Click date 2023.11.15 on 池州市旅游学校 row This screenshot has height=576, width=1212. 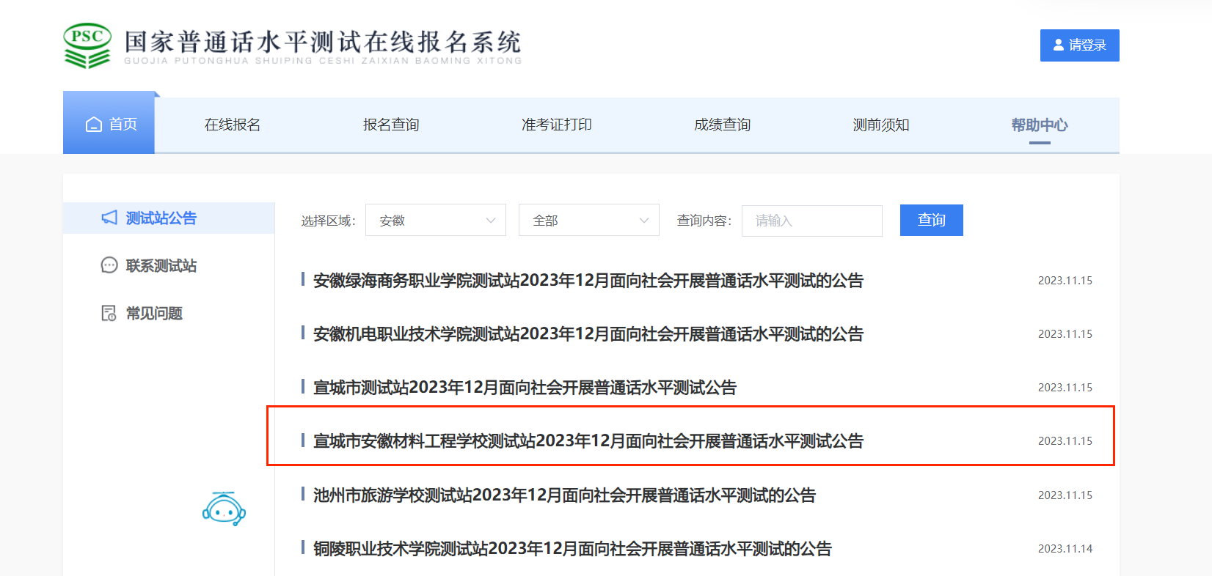(x=1065, y=495)
